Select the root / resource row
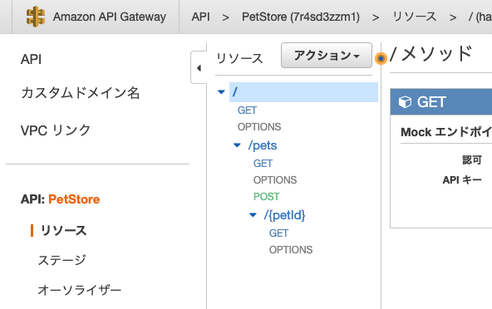 pos(303,92)
